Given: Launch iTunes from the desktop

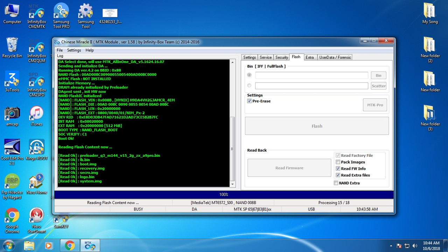Looking at the screenshot, I should pyautogui.click(x=36, y=116).
